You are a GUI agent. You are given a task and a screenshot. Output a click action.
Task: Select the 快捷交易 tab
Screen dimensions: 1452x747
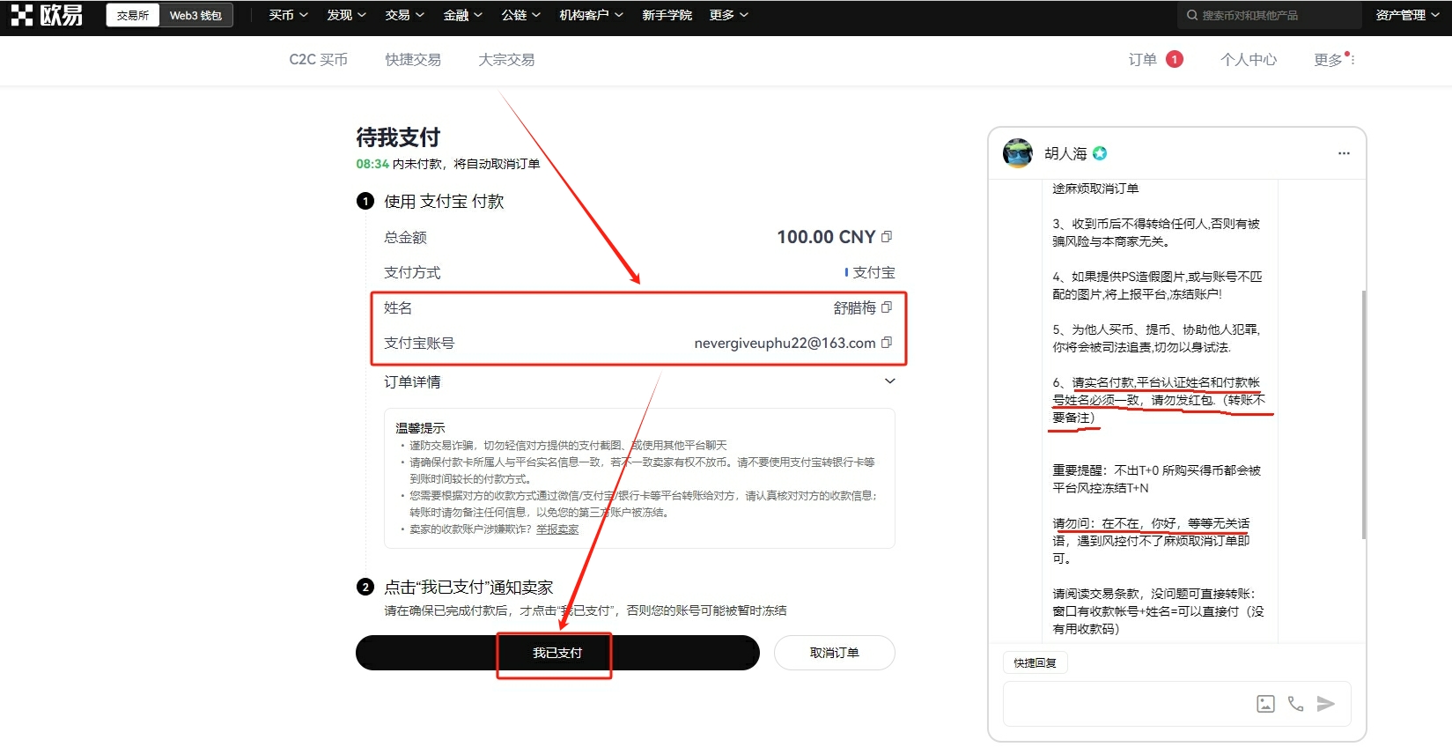(x=413, y=59)
